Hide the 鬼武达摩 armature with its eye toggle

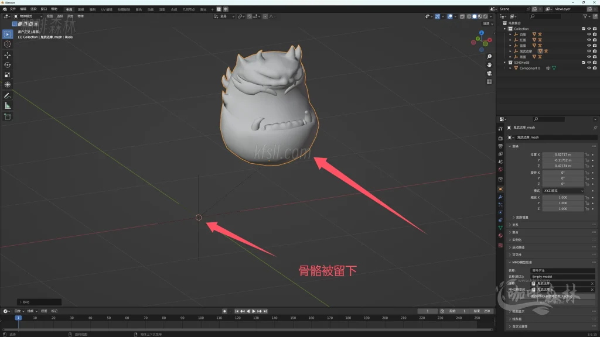click(589, 51)
